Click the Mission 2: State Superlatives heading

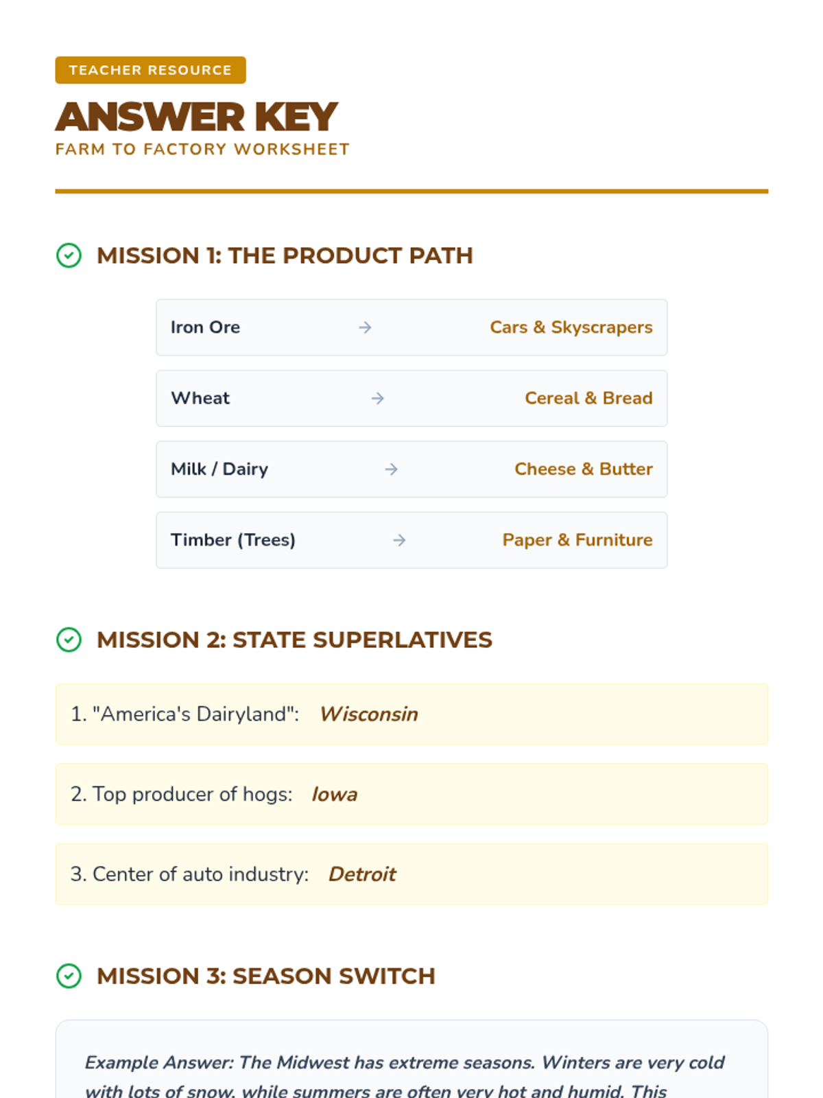294,640
